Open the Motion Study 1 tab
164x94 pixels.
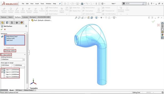point(29,90)
